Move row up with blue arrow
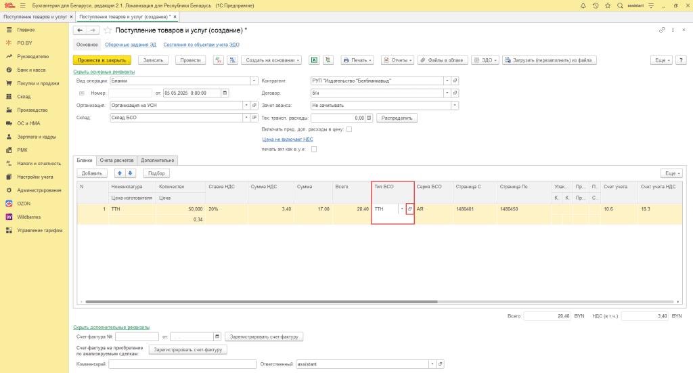The width and height of the screenshot is (693, 373). pos(119,173)
